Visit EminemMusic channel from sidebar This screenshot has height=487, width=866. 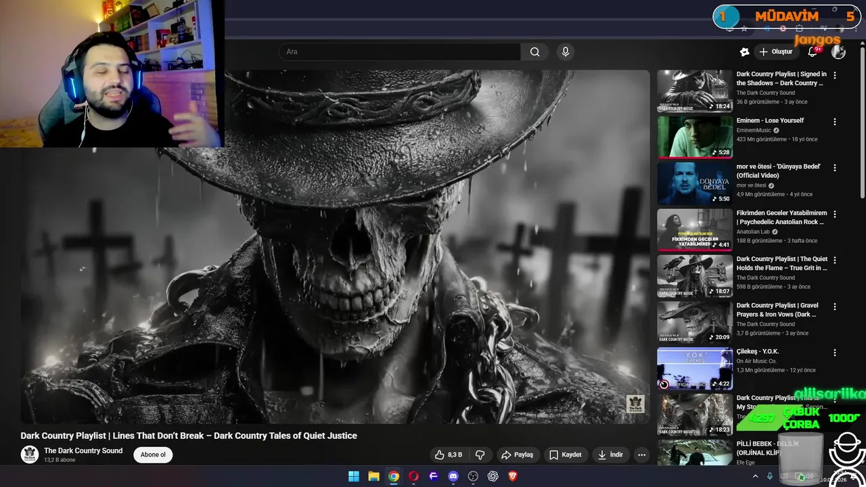click(754, 131)
